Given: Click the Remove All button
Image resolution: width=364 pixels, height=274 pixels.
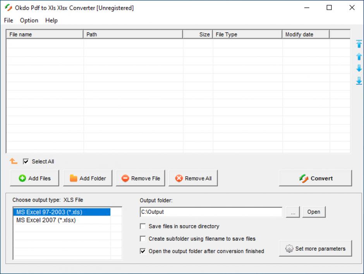Looking at the screenshot, I should pyautogui.click(x=193, y=178).
